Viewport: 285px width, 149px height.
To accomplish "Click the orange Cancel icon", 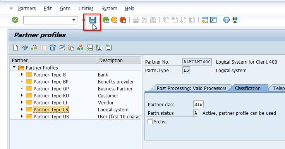I will [123, 20].
